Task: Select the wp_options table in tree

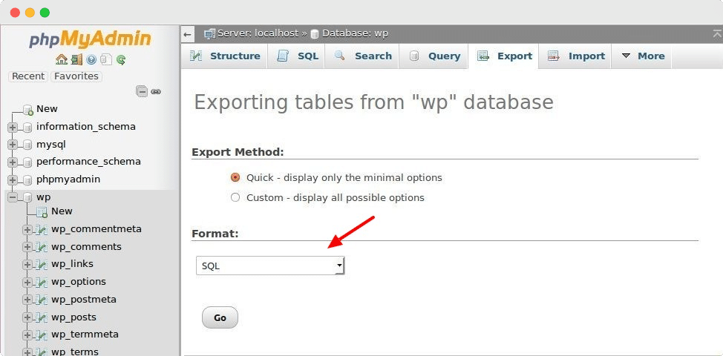Action: tap(79, 281)
